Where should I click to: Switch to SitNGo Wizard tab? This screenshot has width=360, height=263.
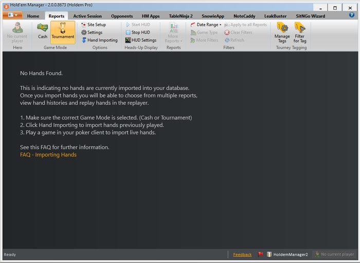pos(311,16)
